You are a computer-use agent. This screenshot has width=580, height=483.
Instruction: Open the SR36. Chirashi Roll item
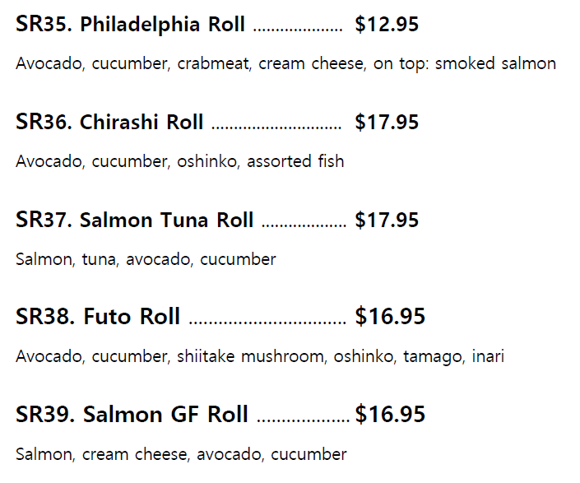tap(109, 123)
